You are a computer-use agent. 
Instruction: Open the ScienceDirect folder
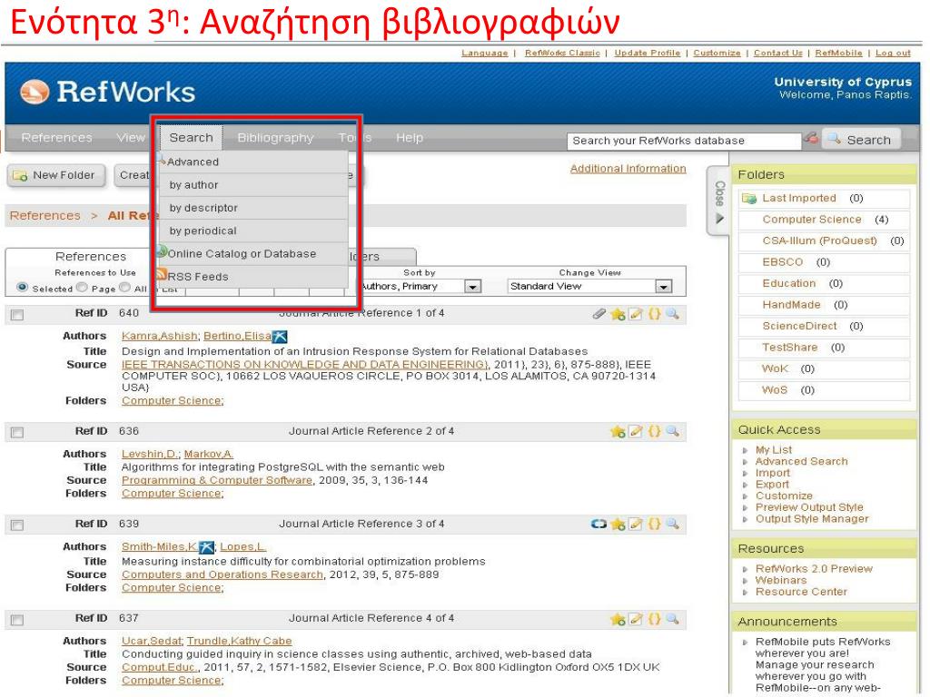pos(799,327)
